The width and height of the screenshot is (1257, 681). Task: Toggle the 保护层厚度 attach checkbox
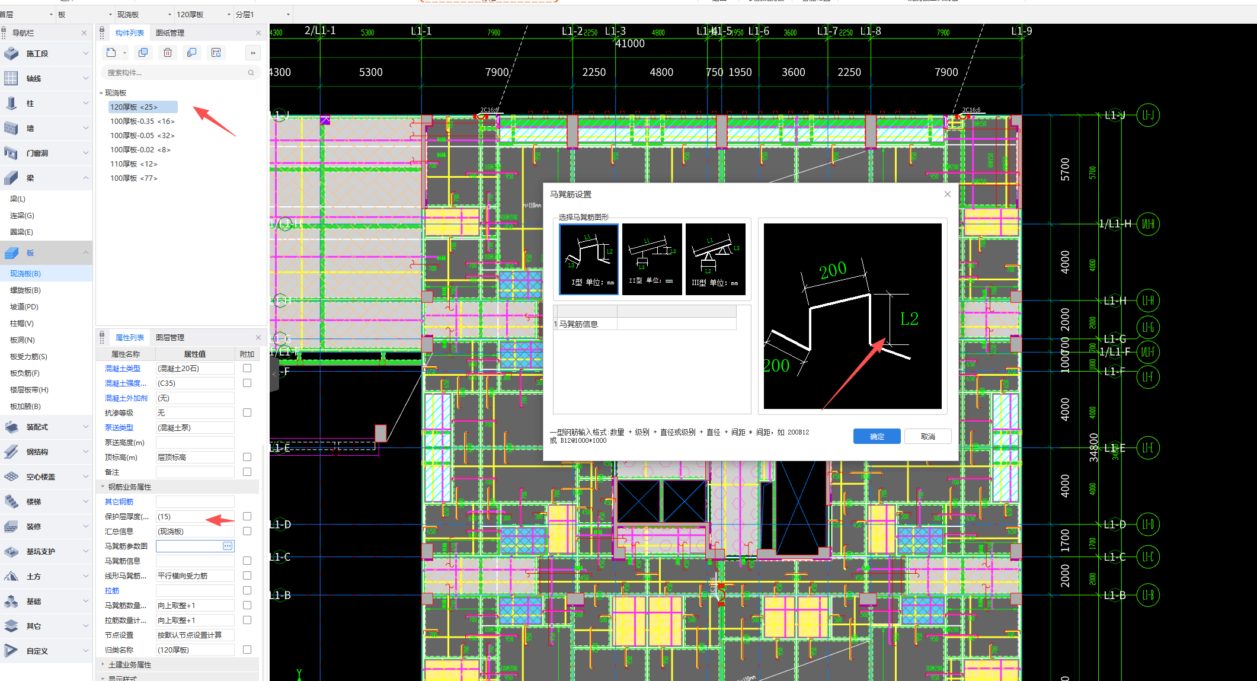click(247, 516)
